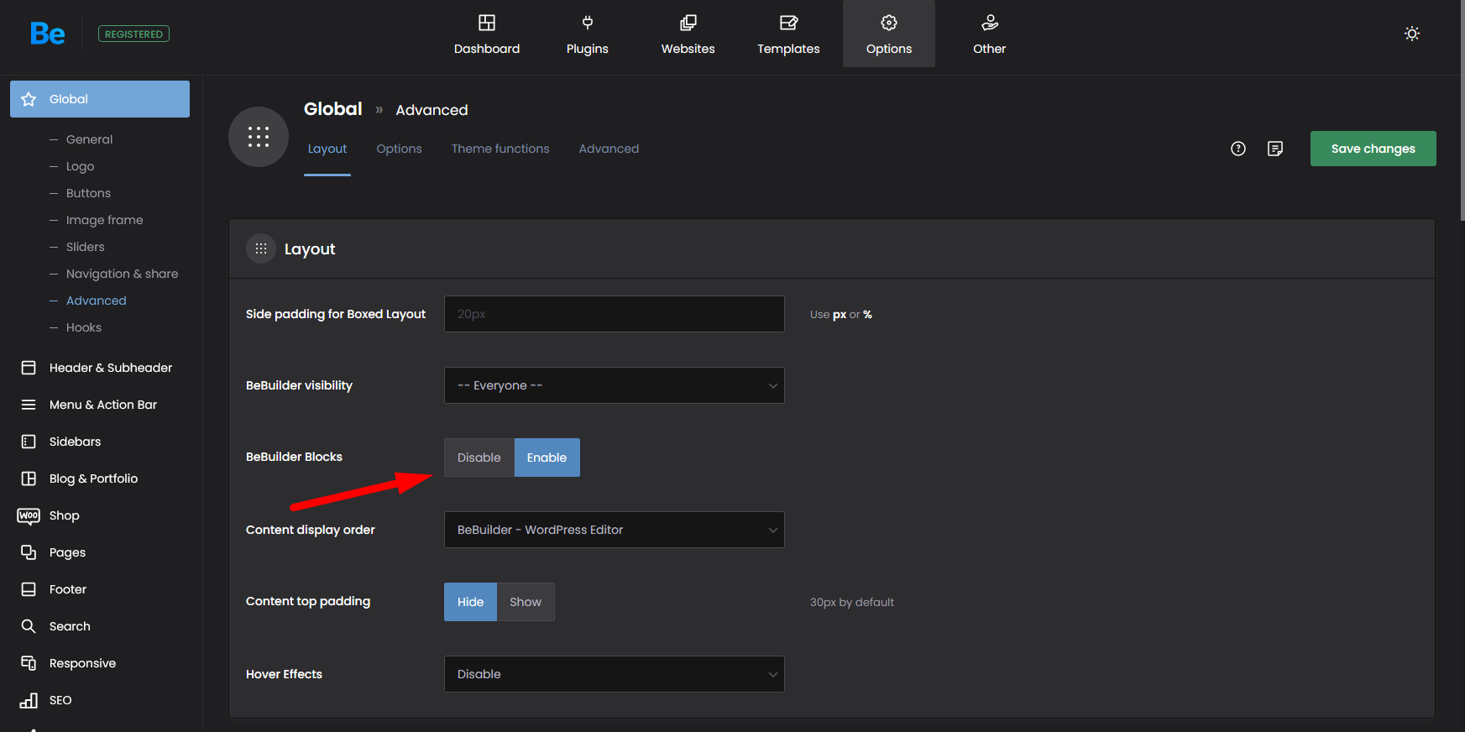This screenshot has width=1465, height=732.
Task: Switch to the Theme functions tab
Action: coord(500,149)
